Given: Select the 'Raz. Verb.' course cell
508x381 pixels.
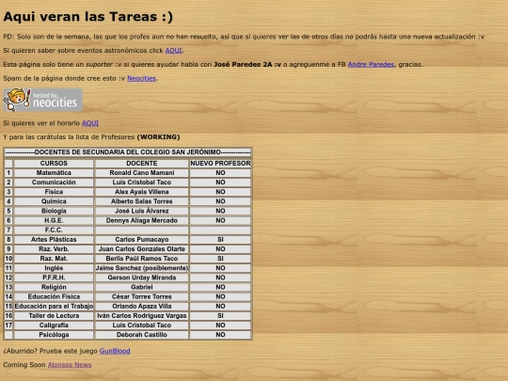Looking at the screenshot, I should point(54,248).
